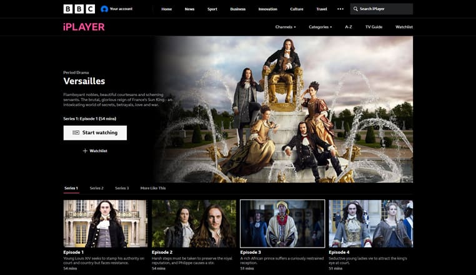Open the More Like This tab
The image size is (476, 275).
pyautogui.click(x=153, y=188)
